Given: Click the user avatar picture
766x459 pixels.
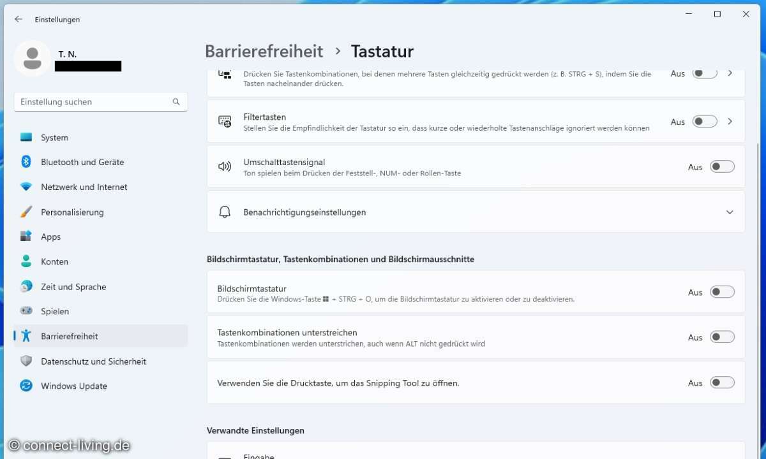Looking at the screenshot, I should (32, 59).
